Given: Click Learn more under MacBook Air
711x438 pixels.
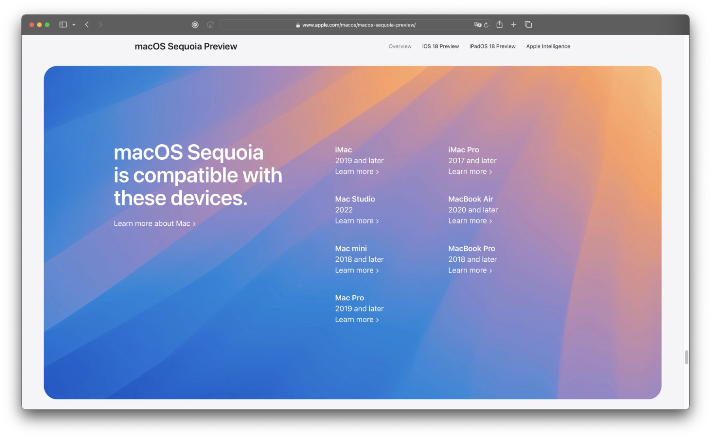Looking at the screenshot, I should coord(470,221).
